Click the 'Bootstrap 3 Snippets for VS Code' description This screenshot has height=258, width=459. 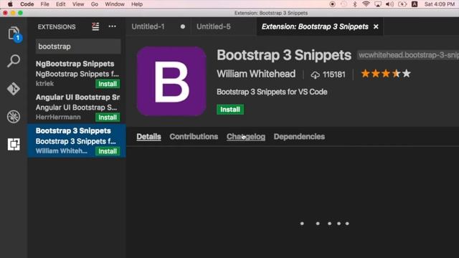[272, 92]
